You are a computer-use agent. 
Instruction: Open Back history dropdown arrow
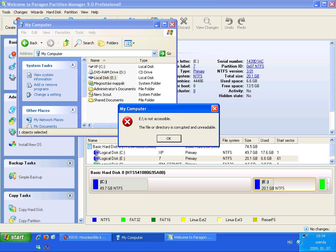point(42,43)
